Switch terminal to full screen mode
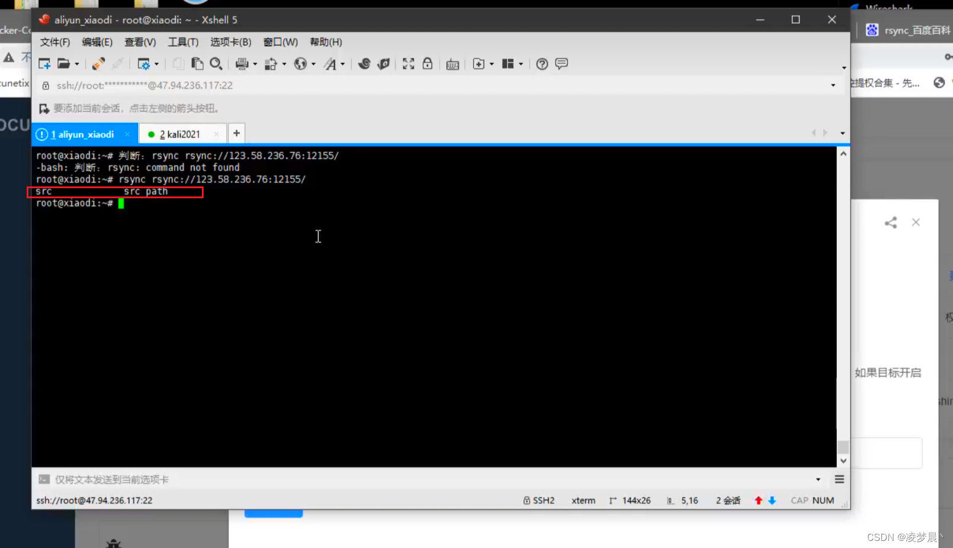The image size is (953, 548). tap(408, 63)
